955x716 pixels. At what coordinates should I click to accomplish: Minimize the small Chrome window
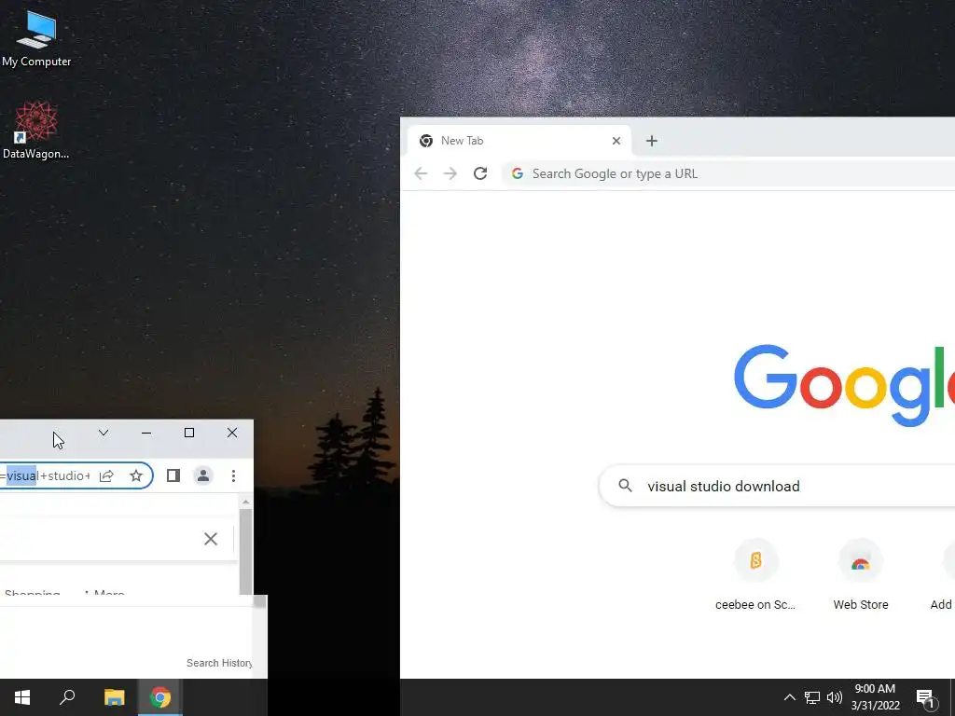tap(146, 433)
